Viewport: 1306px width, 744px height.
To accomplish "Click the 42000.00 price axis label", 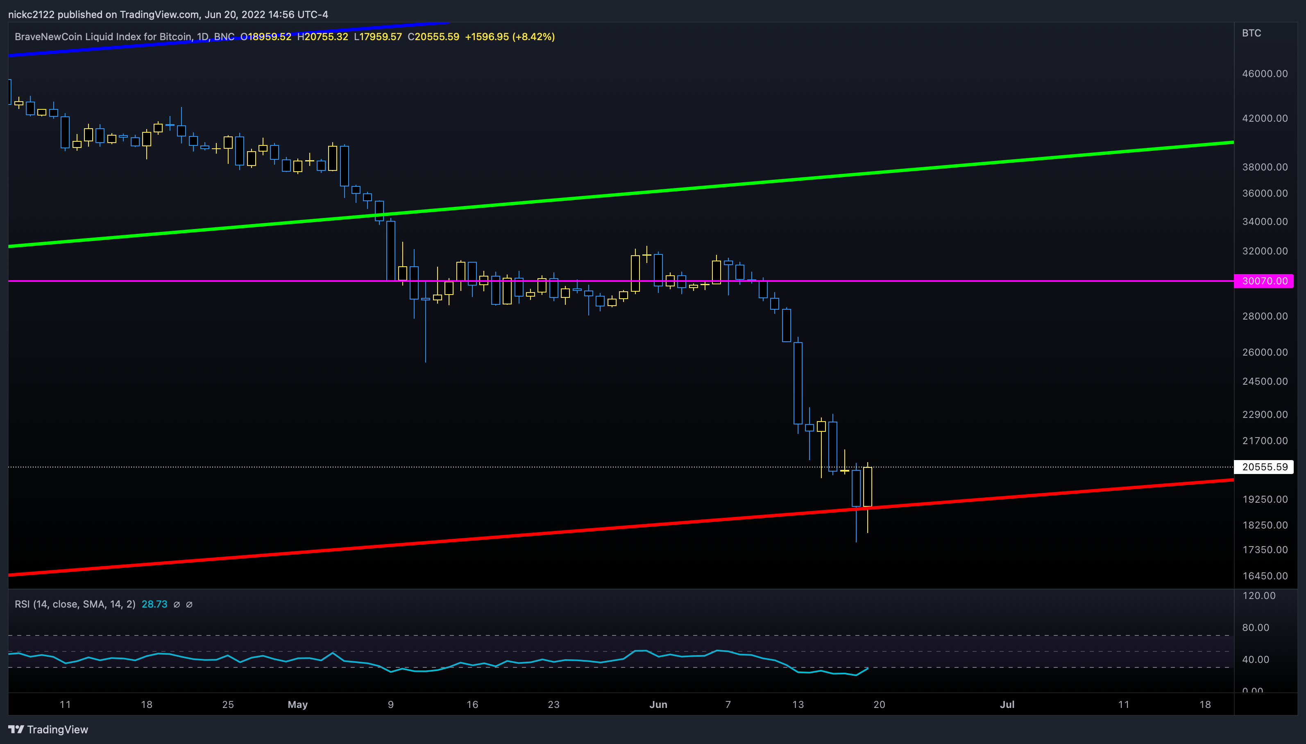I will 1265,118.
